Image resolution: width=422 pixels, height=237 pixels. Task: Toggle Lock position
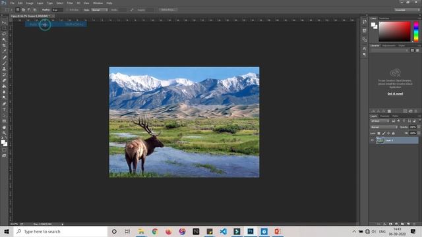tap(388, 133)
